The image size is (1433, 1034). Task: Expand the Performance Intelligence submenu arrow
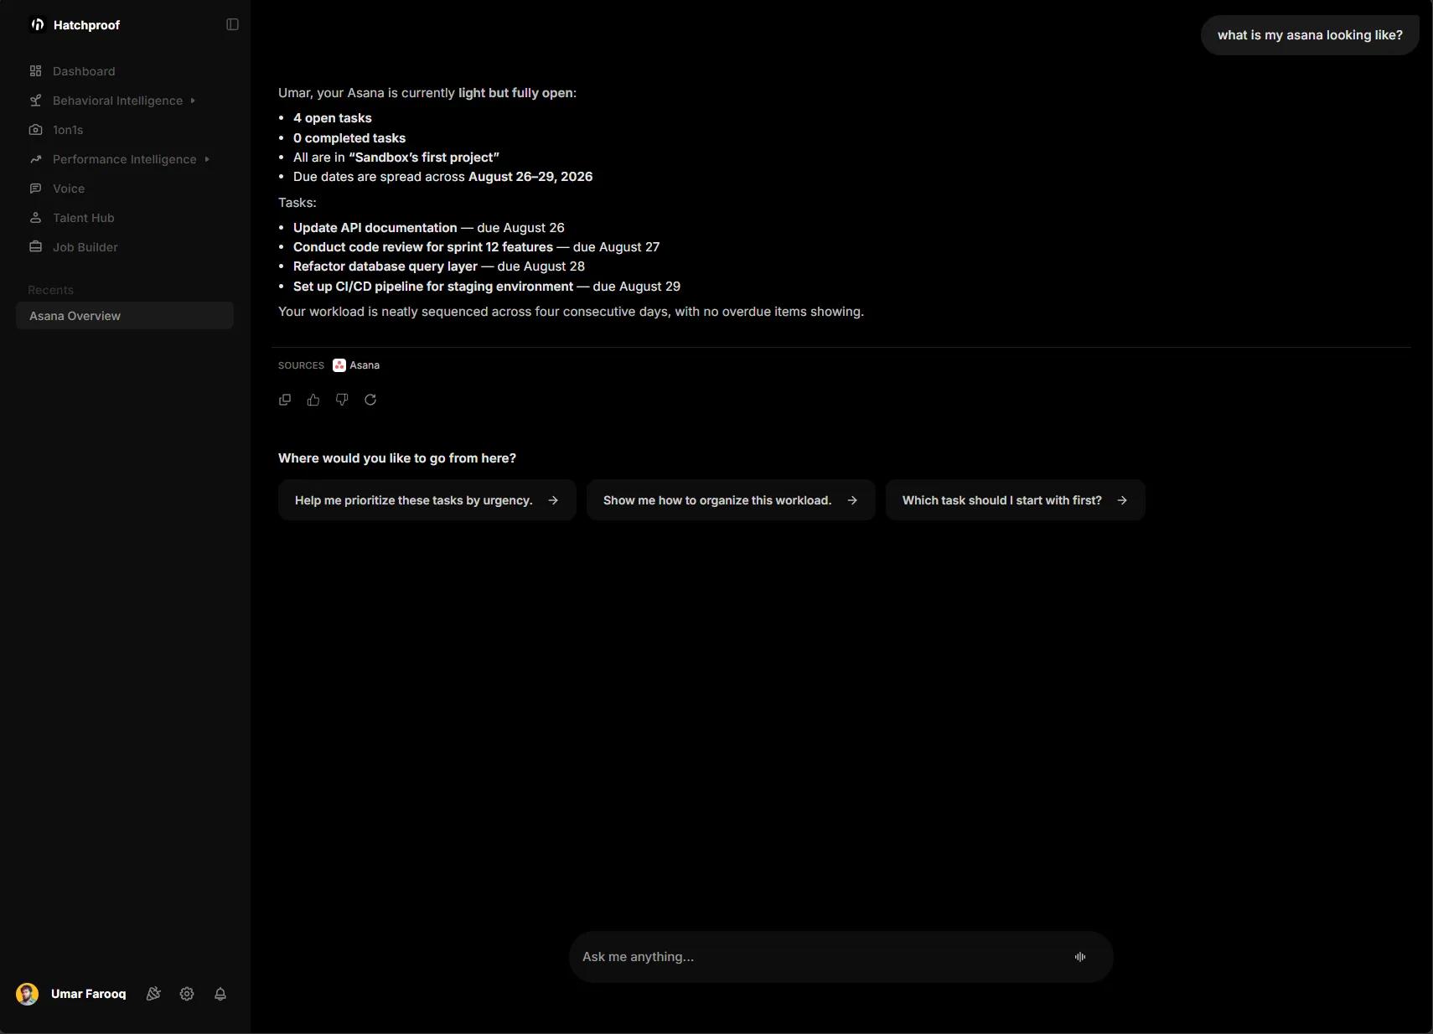[x=207, y=159]
